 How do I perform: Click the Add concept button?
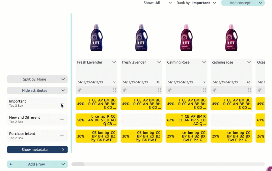click(x=243, y=3)
